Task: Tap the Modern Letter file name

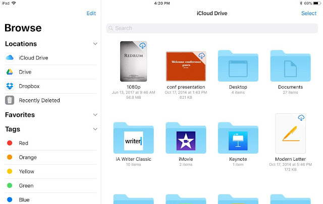Action: [x=290, y=159]
